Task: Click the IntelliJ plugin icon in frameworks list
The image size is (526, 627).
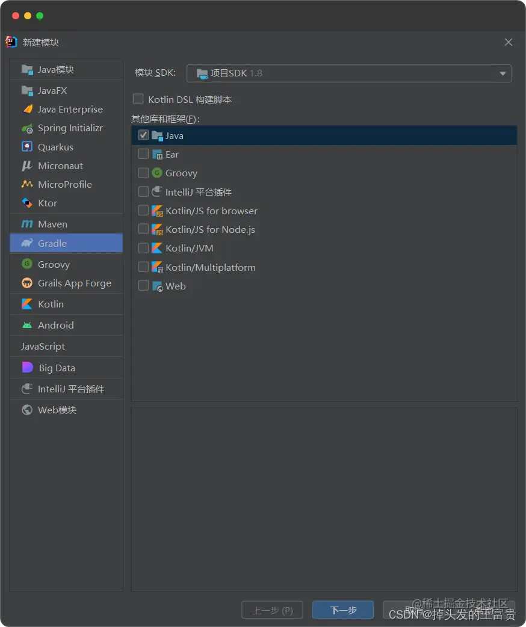Action: (157, 191)
